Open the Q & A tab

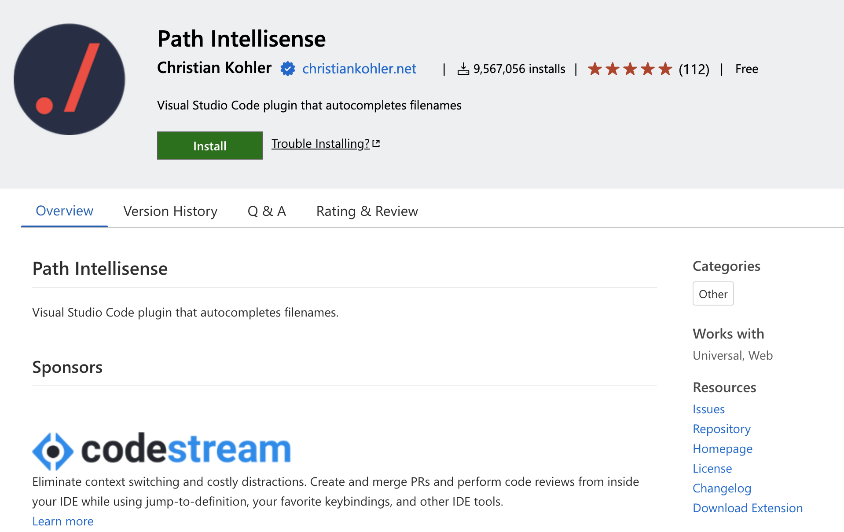point(267,211)
